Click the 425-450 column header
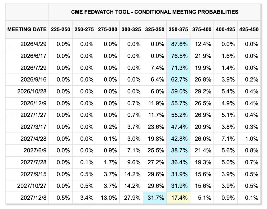Screen dimensions: 267x209 [x=249, y=29]
